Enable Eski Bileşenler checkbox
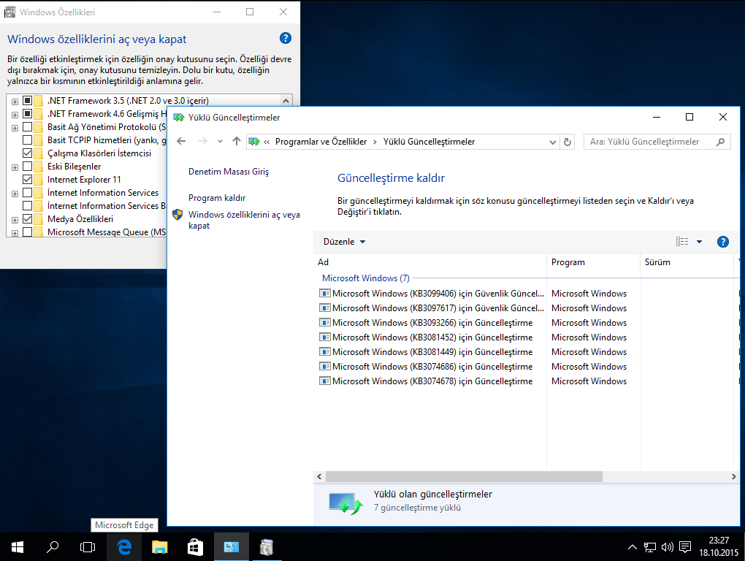The height and width of the screenshot is (561, 745). pyautogui.click(x=28, y=167)
